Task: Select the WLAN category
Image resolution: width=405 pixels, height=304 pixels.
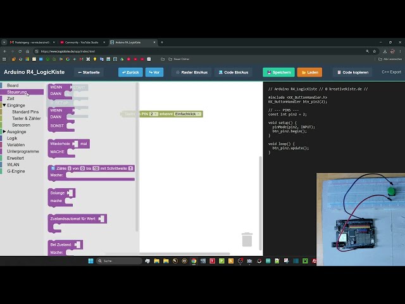Action: click(13, 165)
